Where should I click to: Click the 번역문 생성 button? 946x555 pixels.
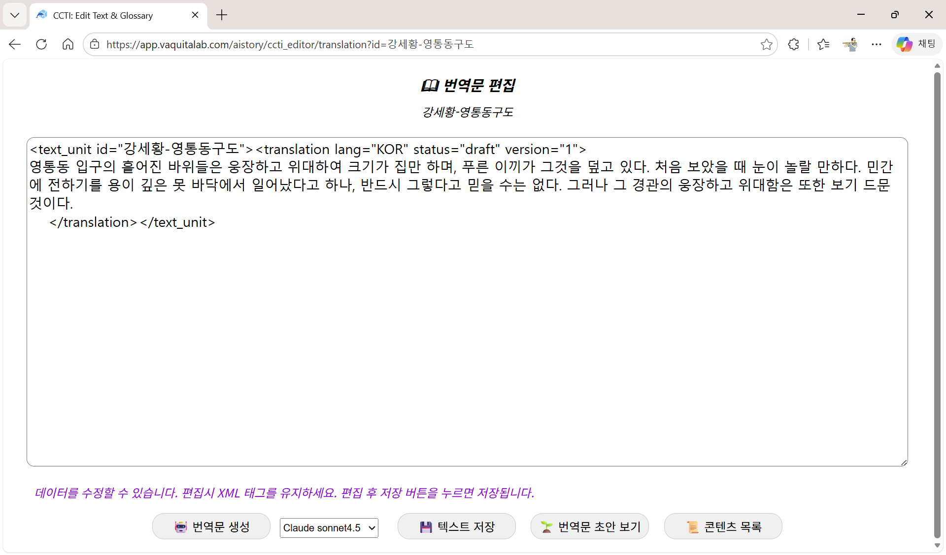[x=211, y=526]
